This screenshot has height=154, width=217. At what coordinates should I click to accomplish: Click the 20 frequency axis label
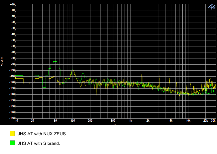point(32,121)
